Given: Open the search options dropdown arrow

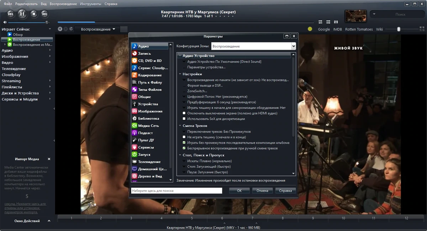Looking at the screenshot, I should (x=374, y=14).
